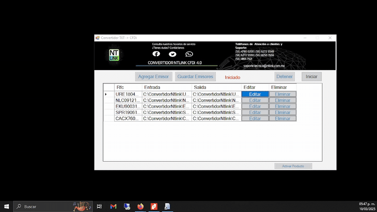The width and height of the screenshot is (377, 212).
Task: Select Salida path cell of CACX760 row
Action: click(216, 119)
